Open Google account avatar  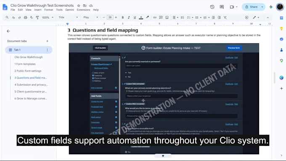[280, 7]
